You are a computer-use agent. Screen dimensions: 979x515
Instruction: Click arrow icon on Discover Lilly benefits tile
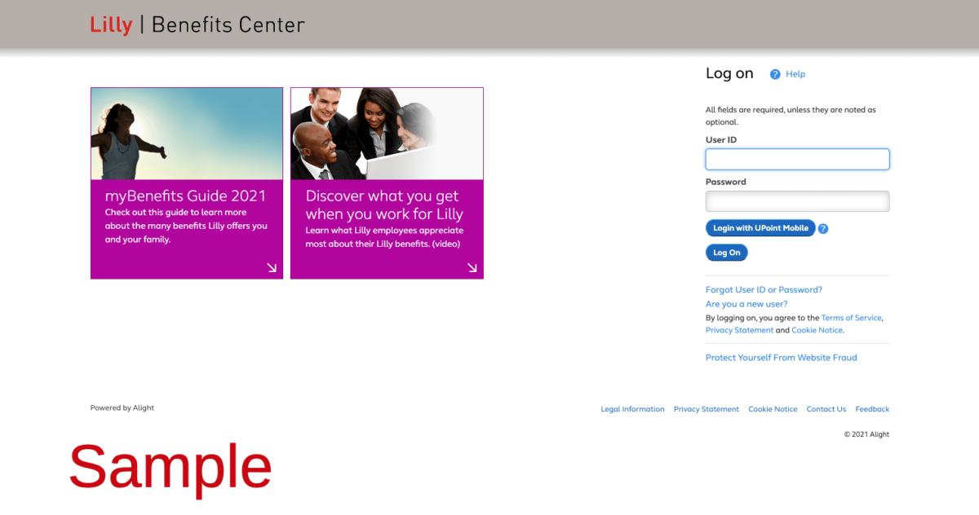click(472, 267)
